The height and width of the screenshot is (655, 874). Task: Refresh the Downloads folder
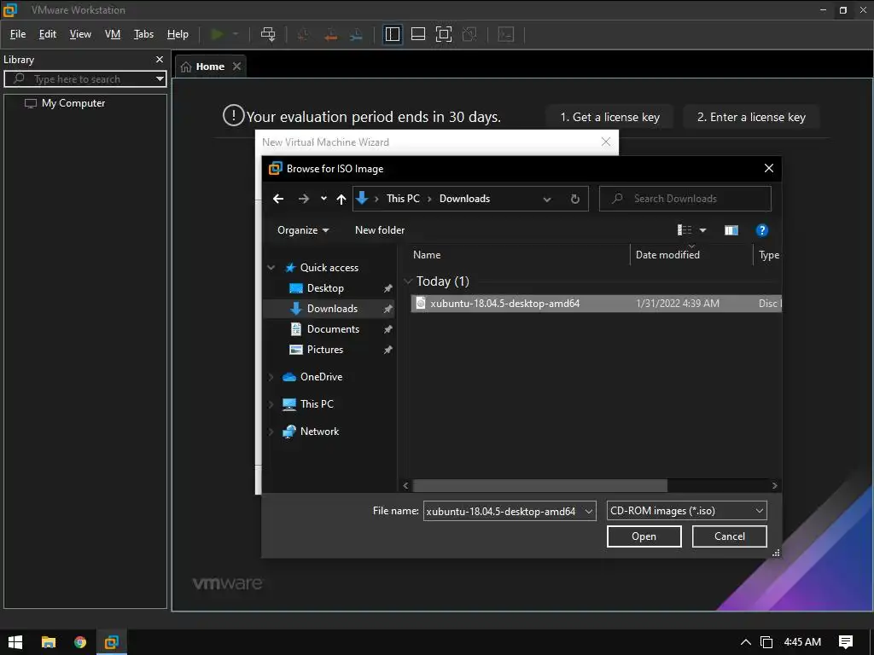575,200
